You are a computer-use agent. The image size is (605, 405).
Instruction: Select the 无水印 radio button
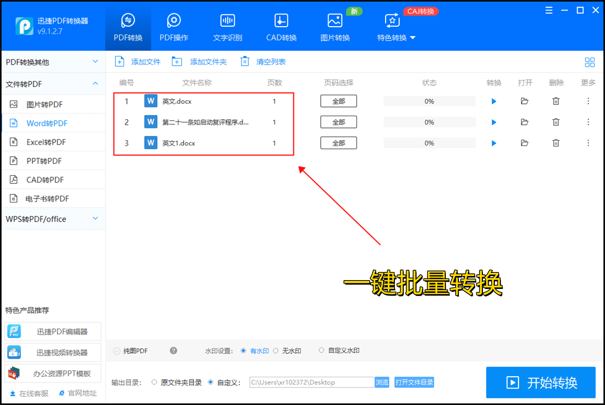click(276, 351)
